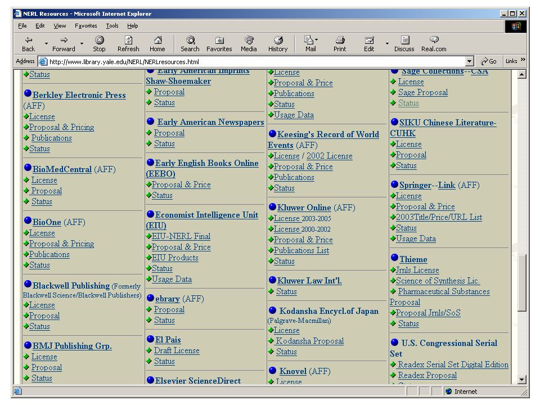Click the Internet zone icon in status bar
Image resolution: width=540 pixels, height=405 pixels.
coord(448,391)
